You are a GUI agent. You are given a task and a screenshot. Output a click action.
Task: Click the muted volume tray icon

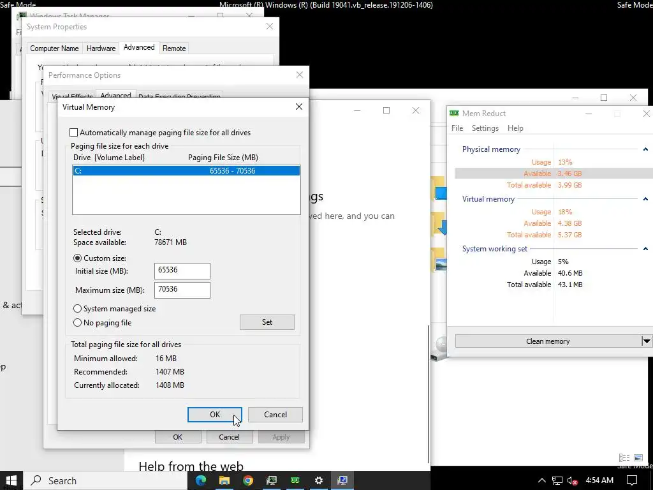coord(573,481)
